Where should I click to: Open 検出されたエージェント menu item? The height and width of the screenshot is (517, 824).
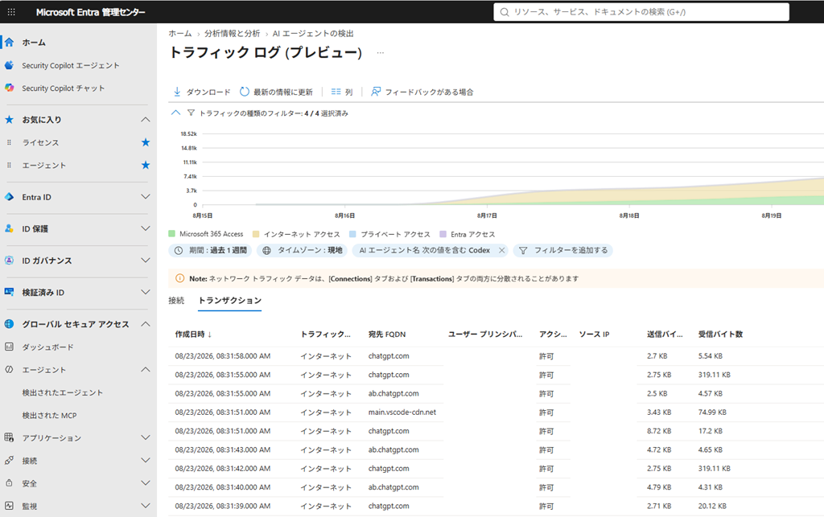tap(63, 392)
